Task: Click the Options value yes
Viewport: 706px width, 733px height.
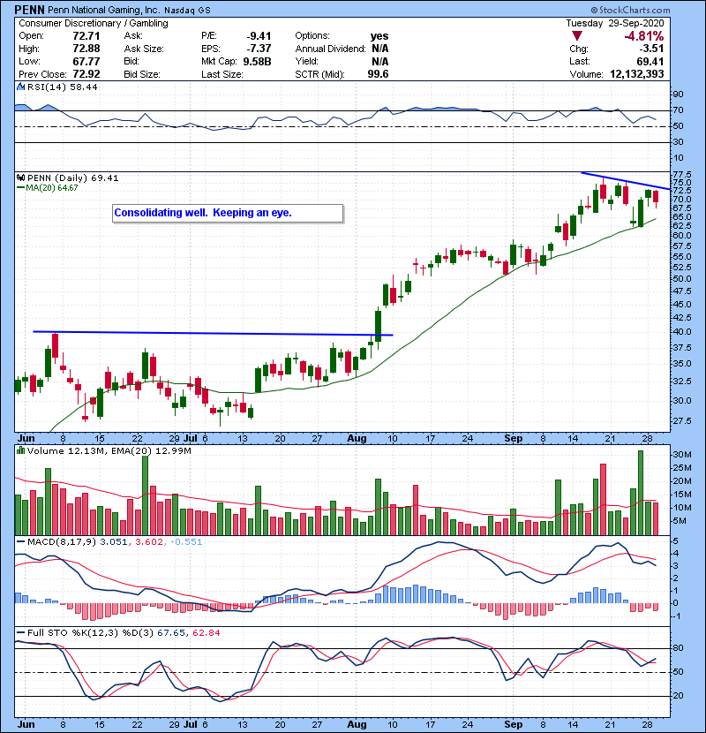Action: pyautogui.click(x=379, y=36)
